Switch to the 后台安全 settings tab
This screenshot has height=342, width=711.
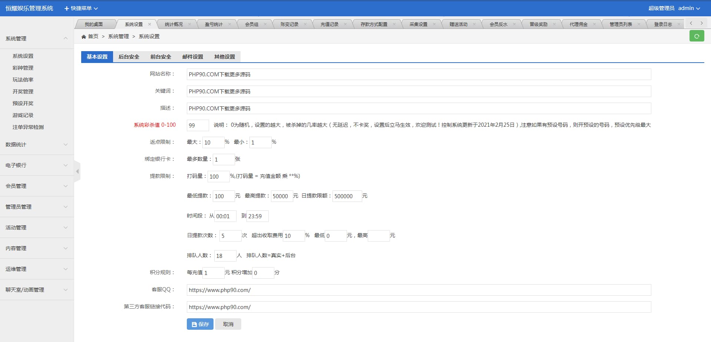click(x=129, y=57)
